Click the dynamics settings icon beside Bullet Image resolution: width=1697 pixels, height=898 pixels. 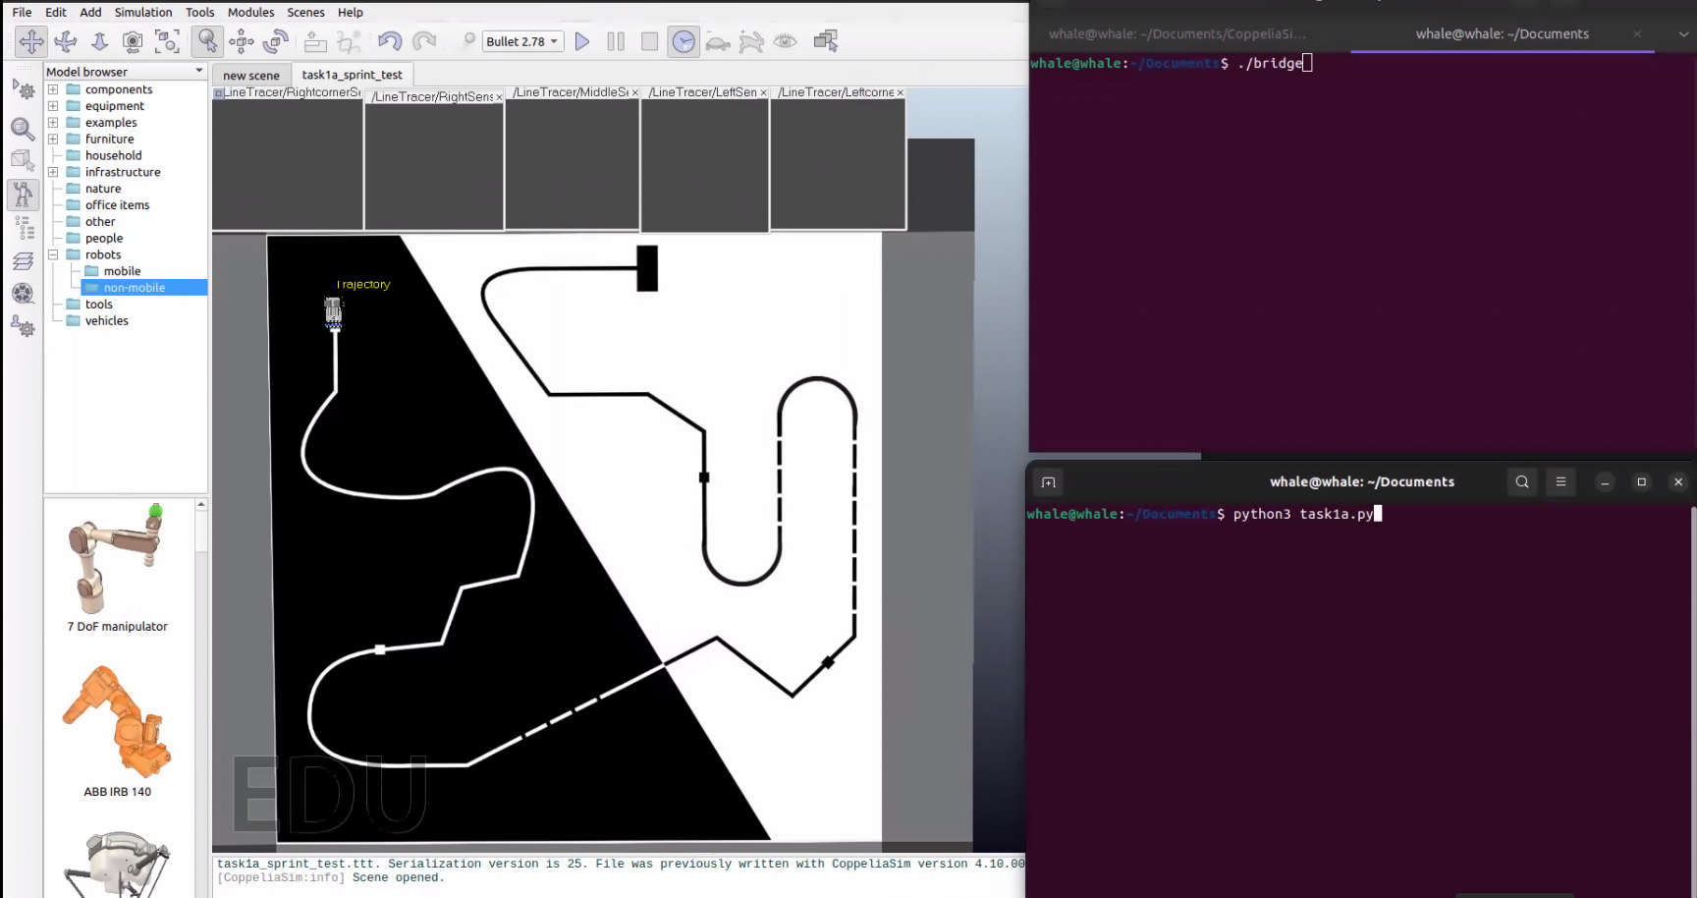point(468,41)
